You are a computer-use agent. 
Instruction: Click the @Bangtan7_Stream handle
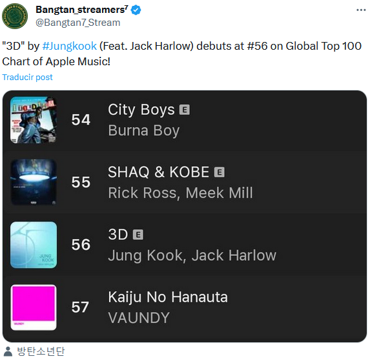tap(78, 23)
